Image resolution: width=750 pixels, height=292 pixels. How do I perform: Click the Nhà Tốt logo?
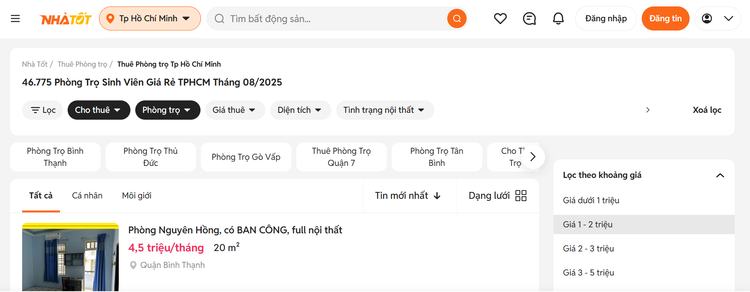pyautogui.click(x=66, y=19)
